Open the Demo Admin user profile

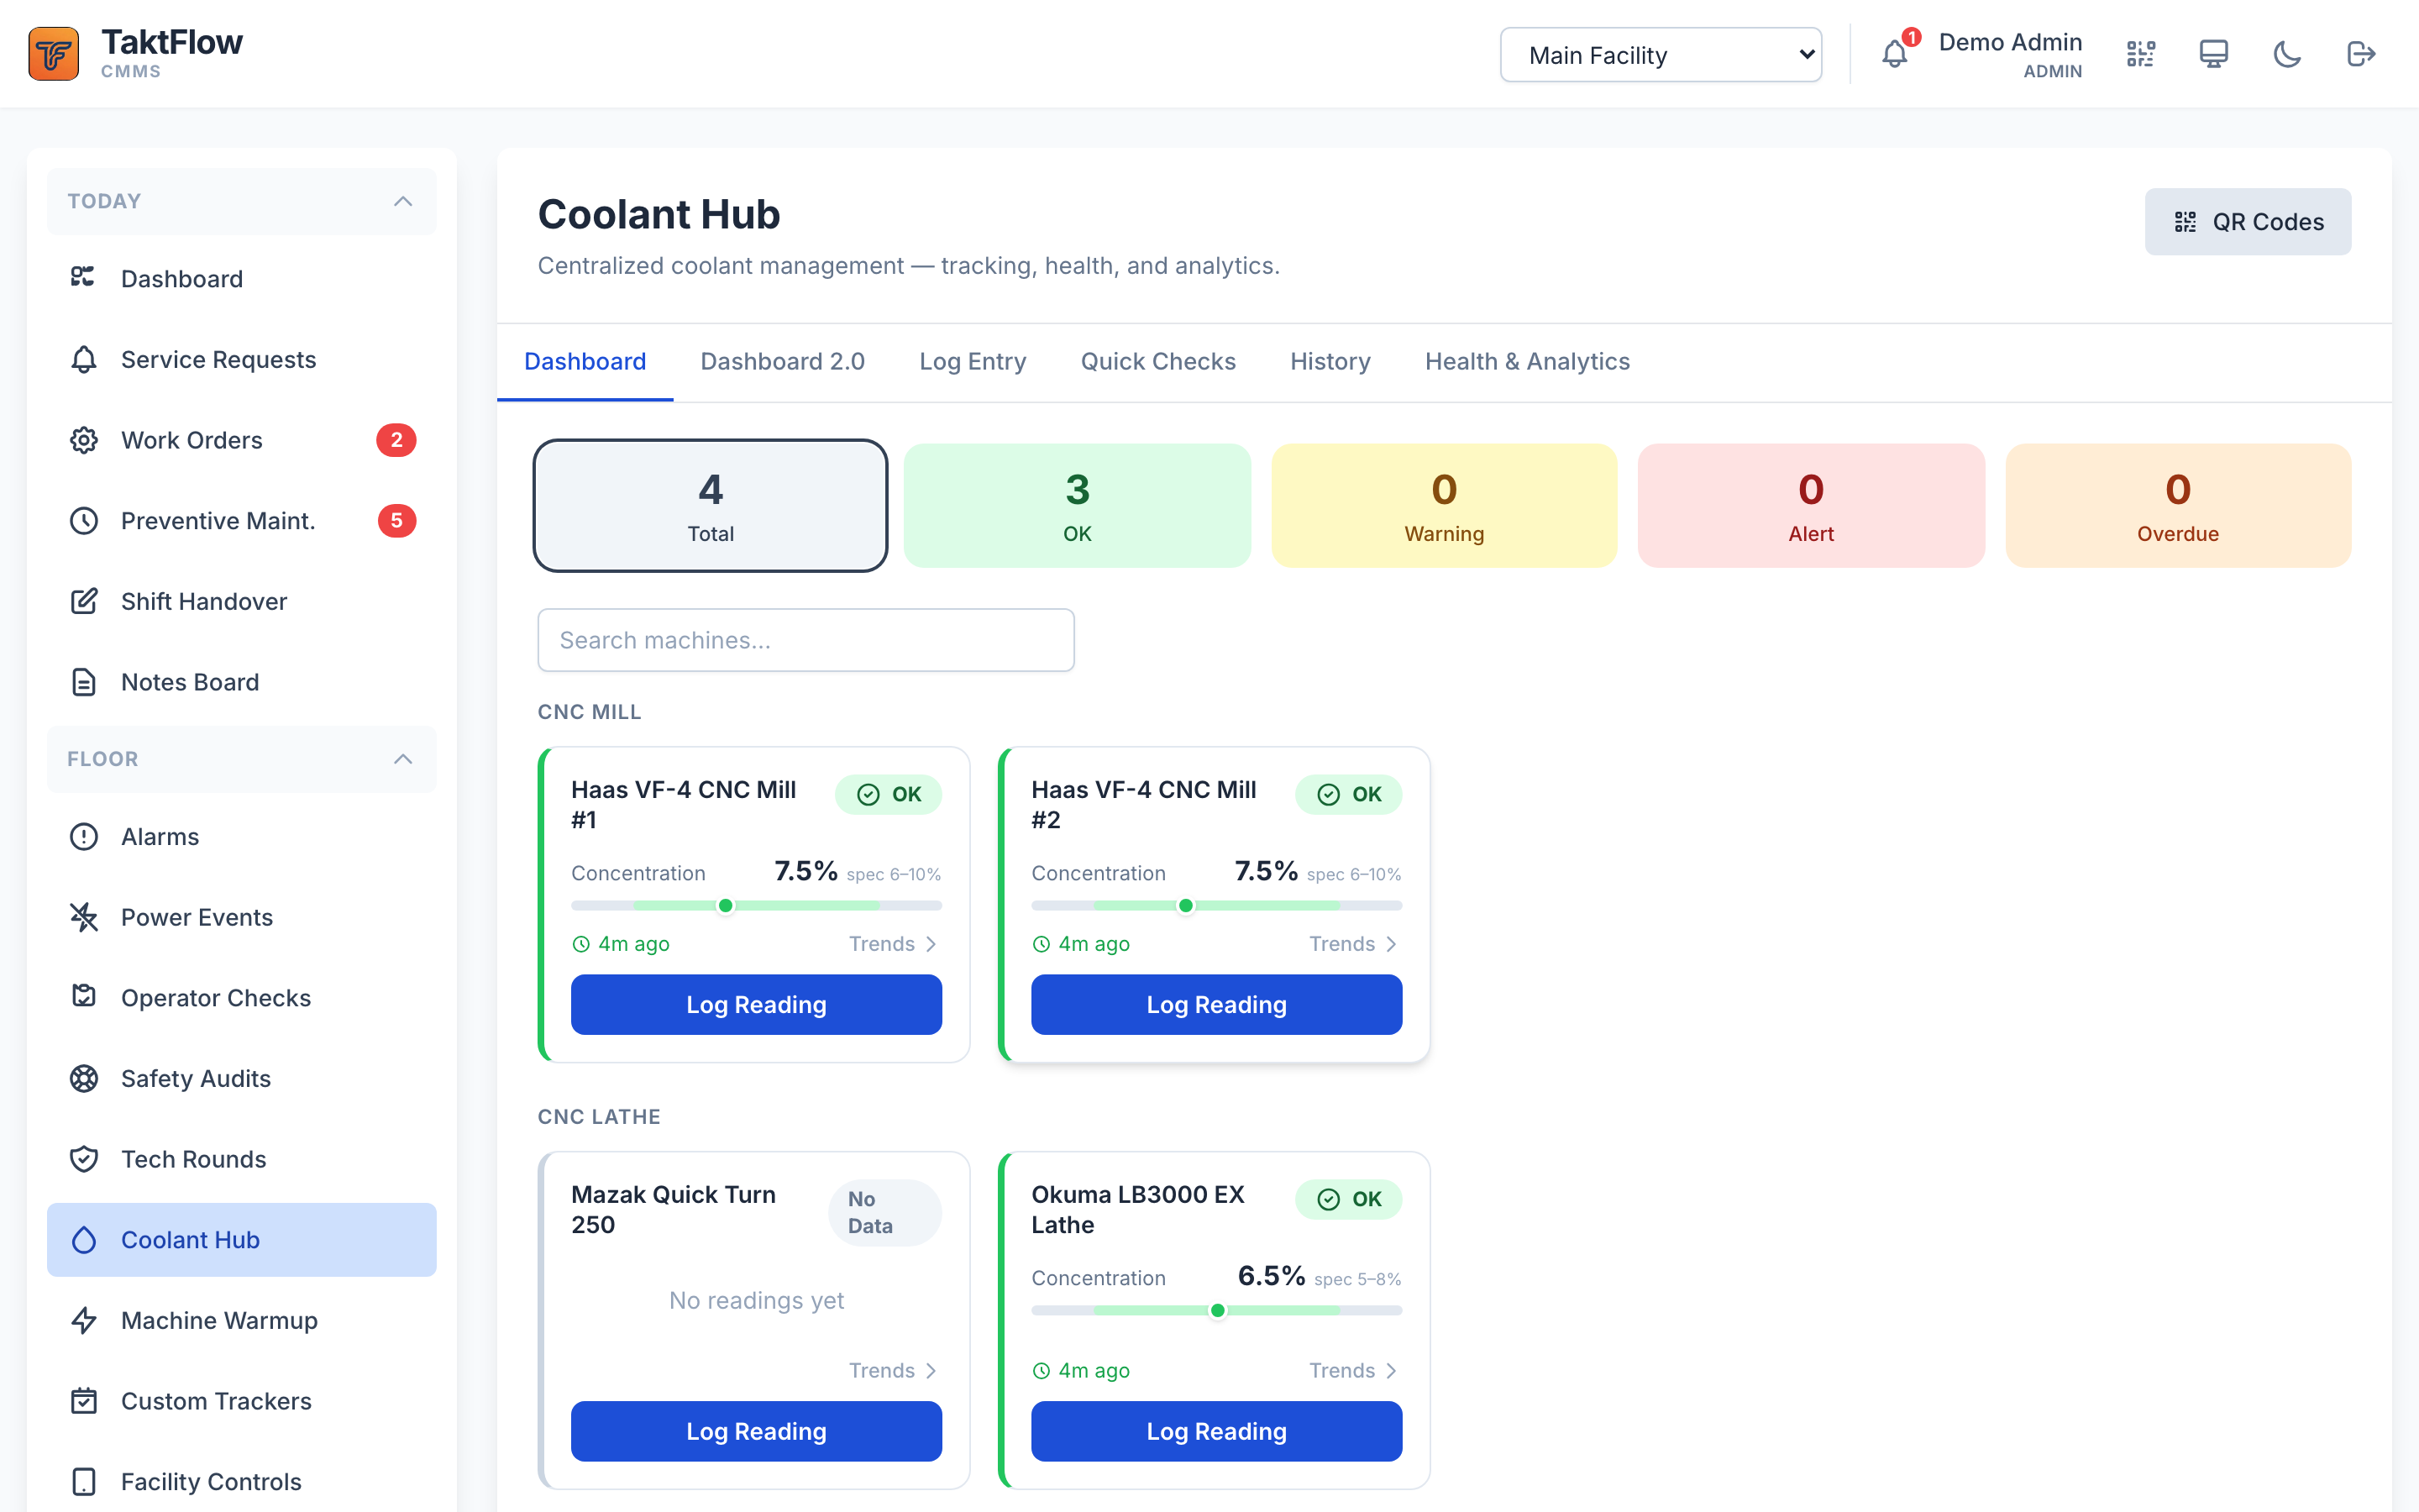[2009, 55]
